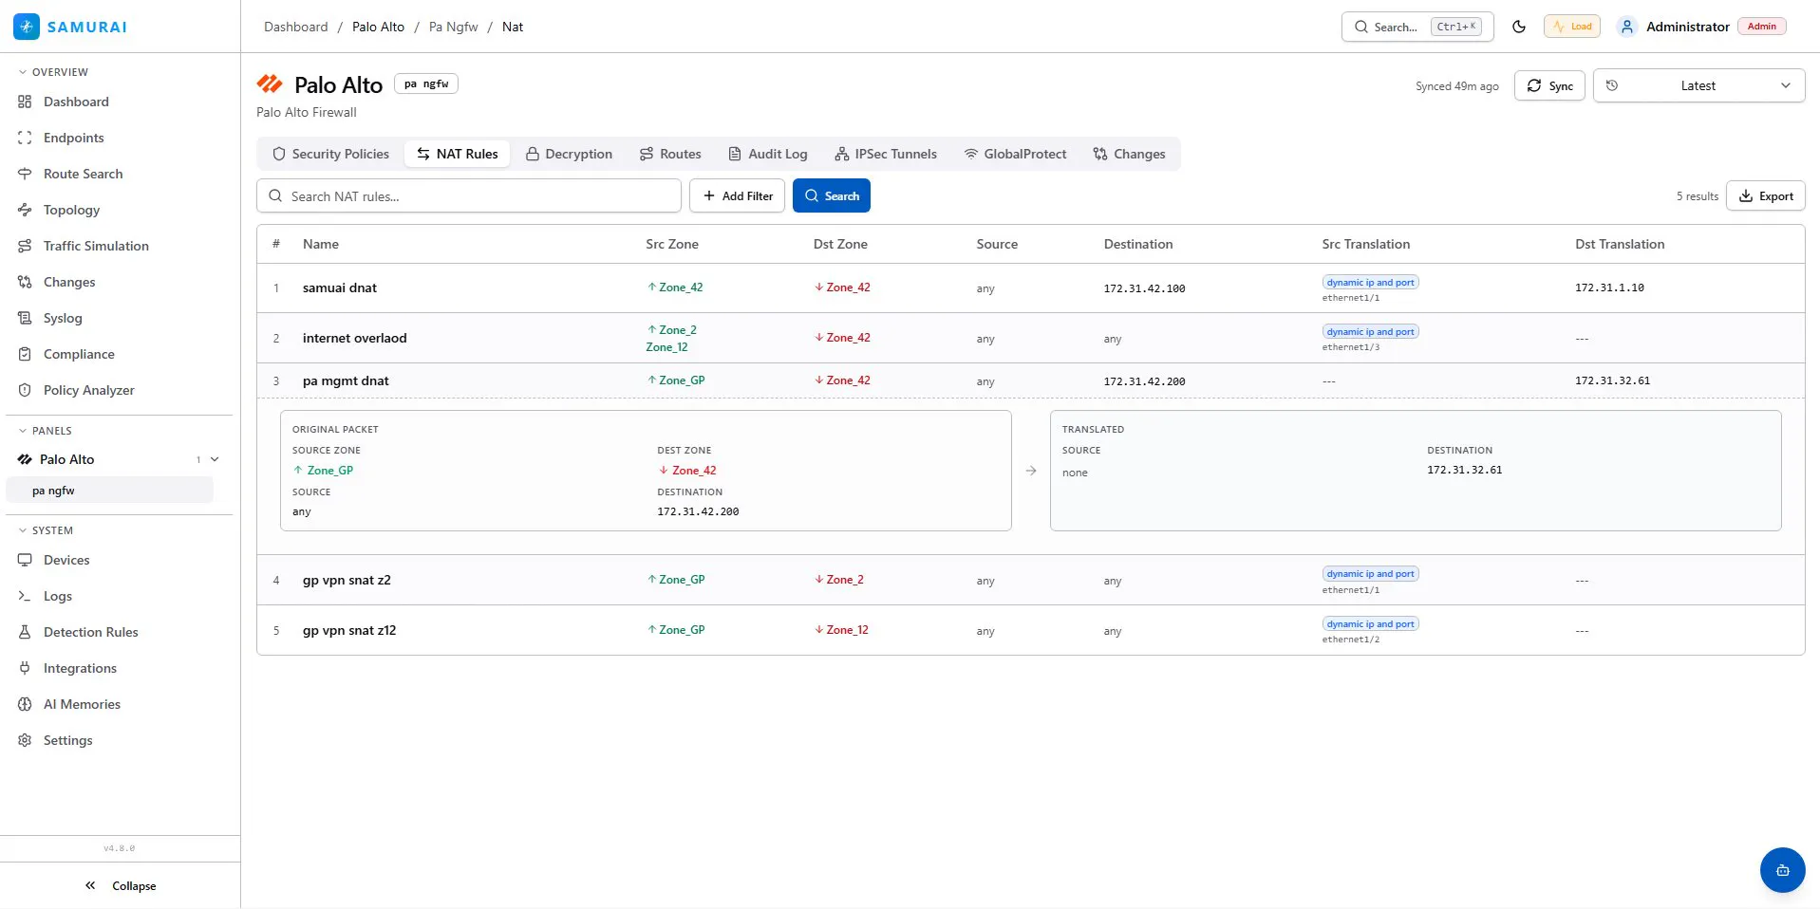Open Changes in the sidebar

tap(69, 282)
